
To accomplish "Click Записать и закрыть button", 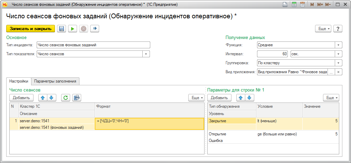I will (x=31, y=29).
